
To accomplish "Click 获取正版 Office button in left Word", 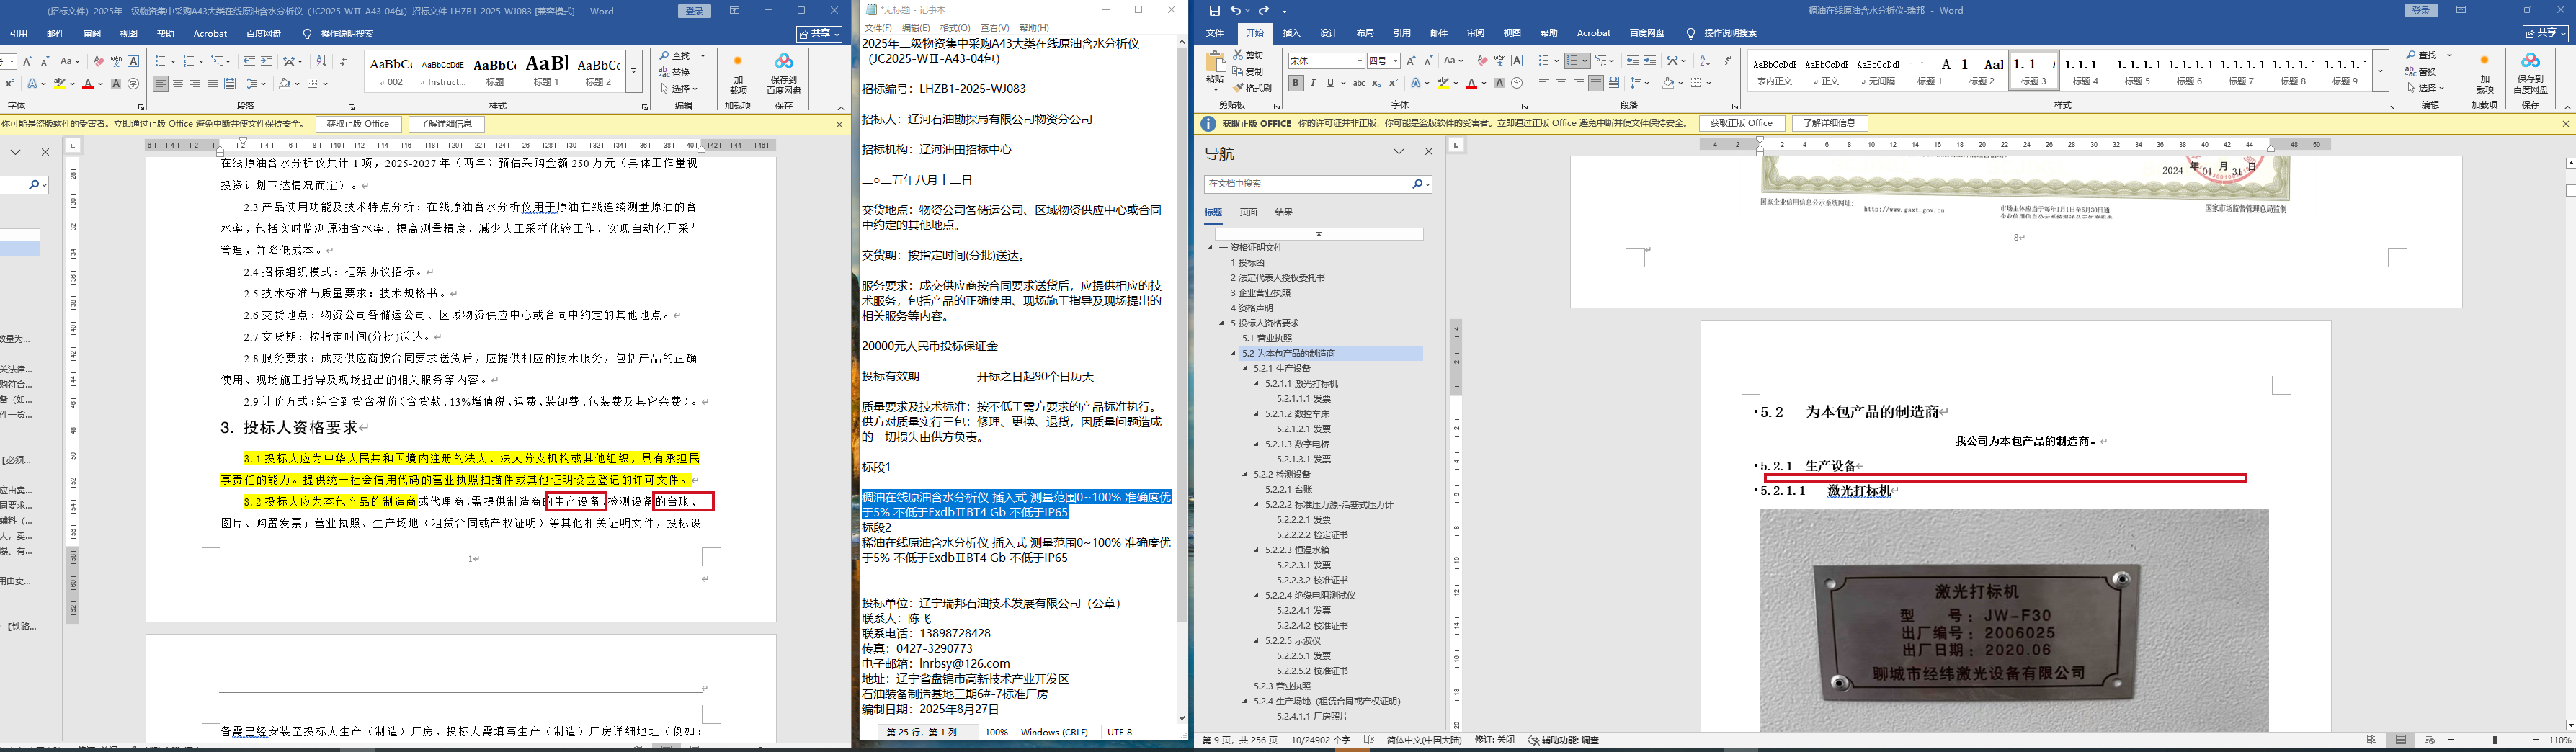I will (358, 124).
